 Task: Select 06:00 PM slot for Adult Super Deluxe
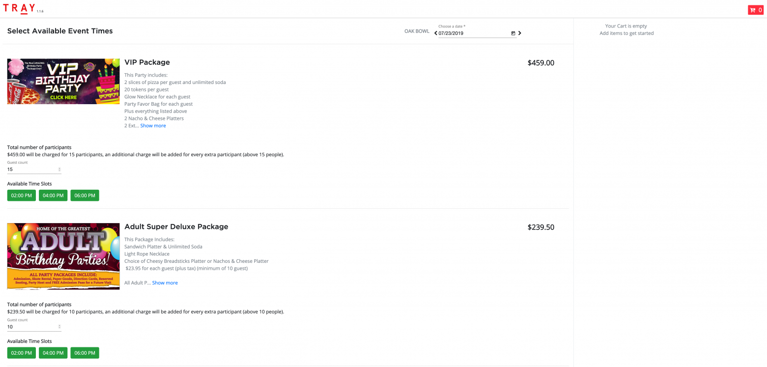tap(85, 353)
